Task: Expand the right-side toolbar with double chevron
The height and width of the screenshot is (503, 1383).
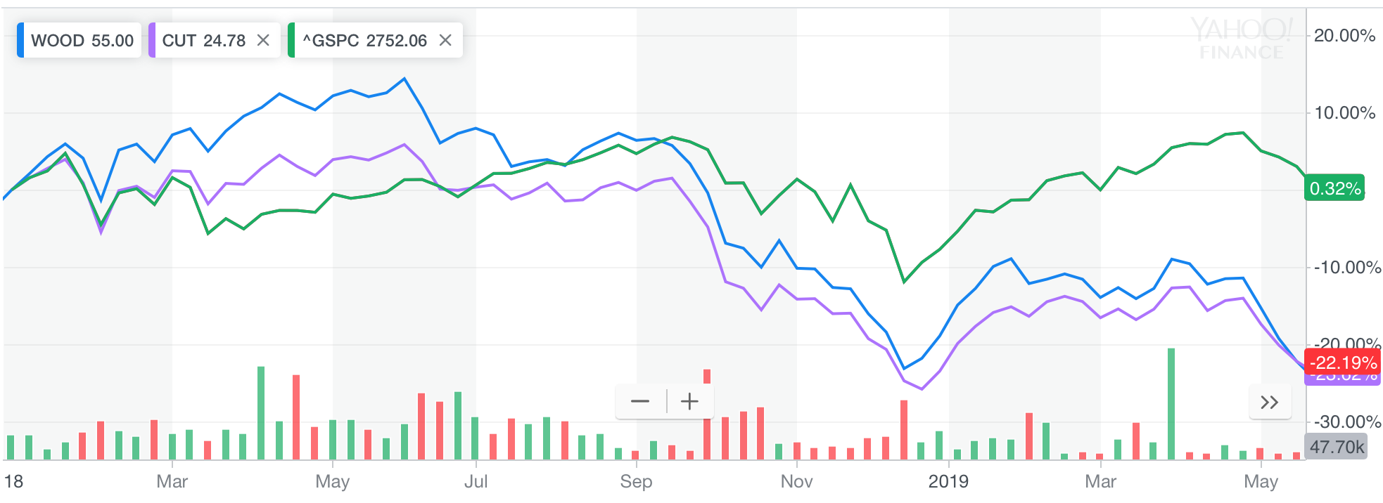Action: [1268, 402]
